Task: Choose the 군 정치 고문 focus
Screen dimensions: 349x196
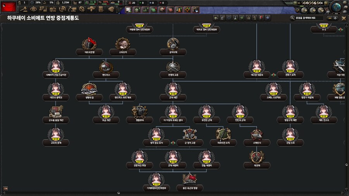Action: click(190, 135)
